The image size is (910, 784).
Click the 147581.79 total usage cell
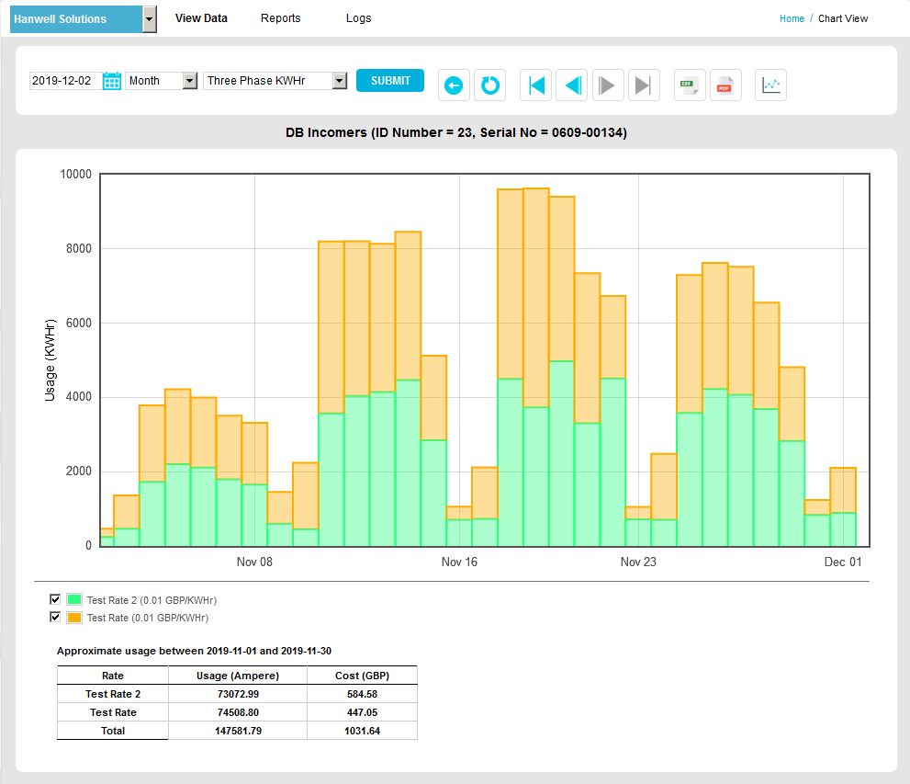(238, 731)
